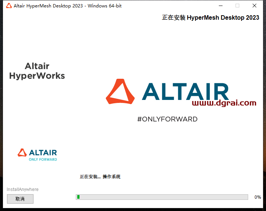Click the Altair HyperWorks title text
Viewport: 266px width, 211px height.
click(37, 71)
